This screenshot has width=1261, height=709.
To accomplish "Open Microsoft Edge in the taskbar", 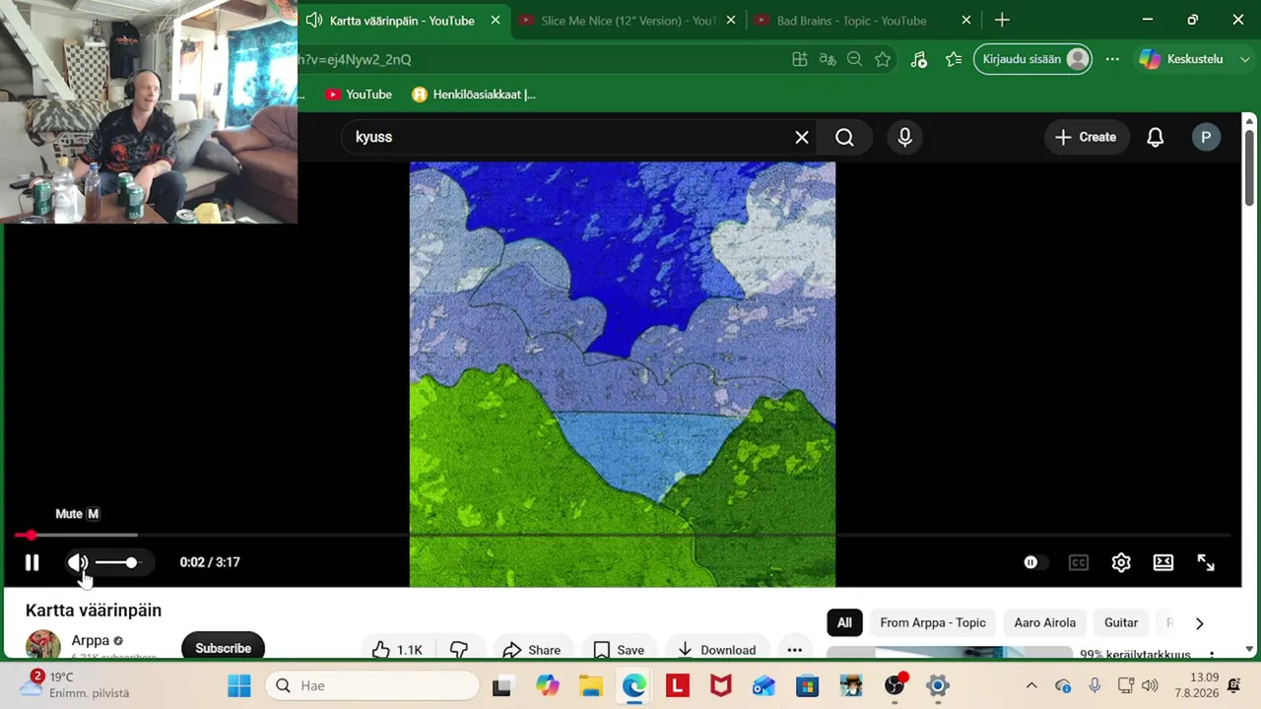I will [x=633, y=685].
